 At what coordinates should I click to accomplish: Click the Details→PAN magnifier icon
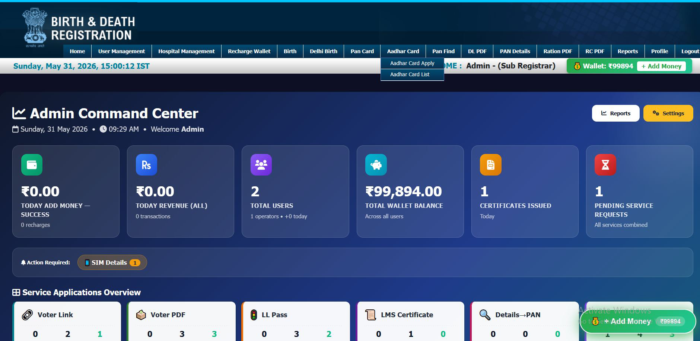[x=485, y=315]
